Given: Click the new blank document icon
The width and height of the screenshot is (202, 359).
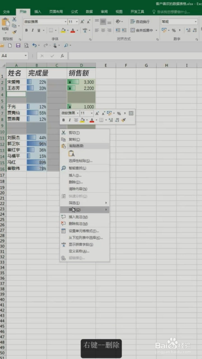Looking at the screenshot, I should (10, 45).
